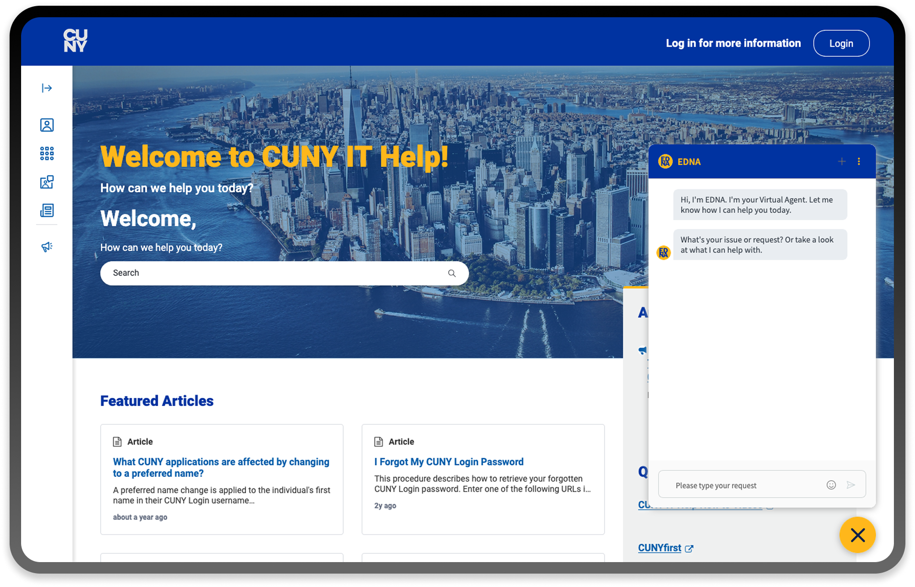Click article icon on preferred name card
Screen dimensions: 915x587
[x=117, y=441]
